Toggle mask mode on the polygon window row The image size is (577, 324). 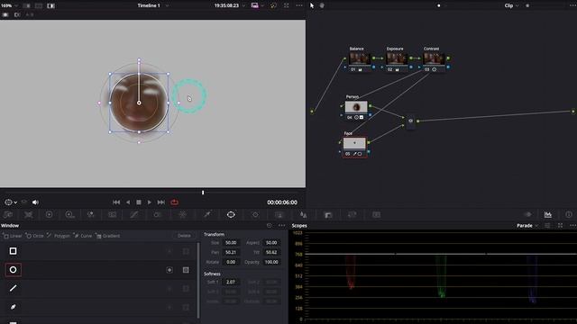(186, 289)
